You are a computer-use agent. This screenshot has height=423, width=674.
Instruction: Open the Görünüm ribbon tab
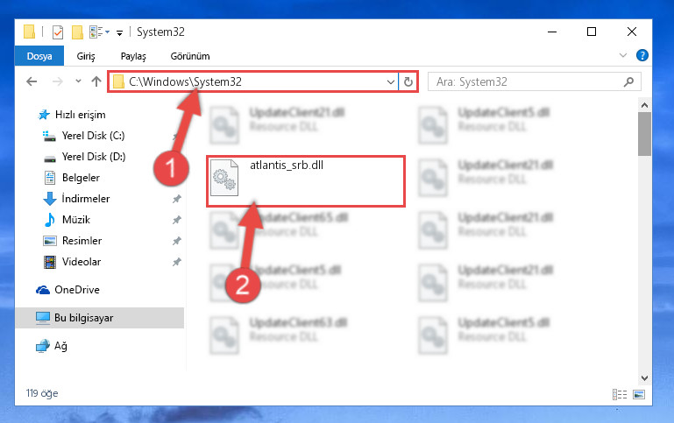[190, 56]
